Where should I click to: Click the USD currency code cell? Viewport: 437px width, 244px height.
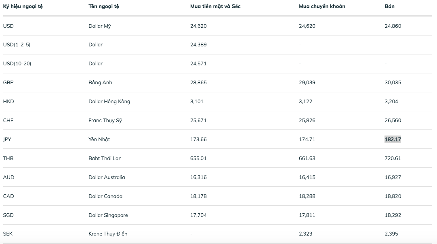tap(8, 26)
